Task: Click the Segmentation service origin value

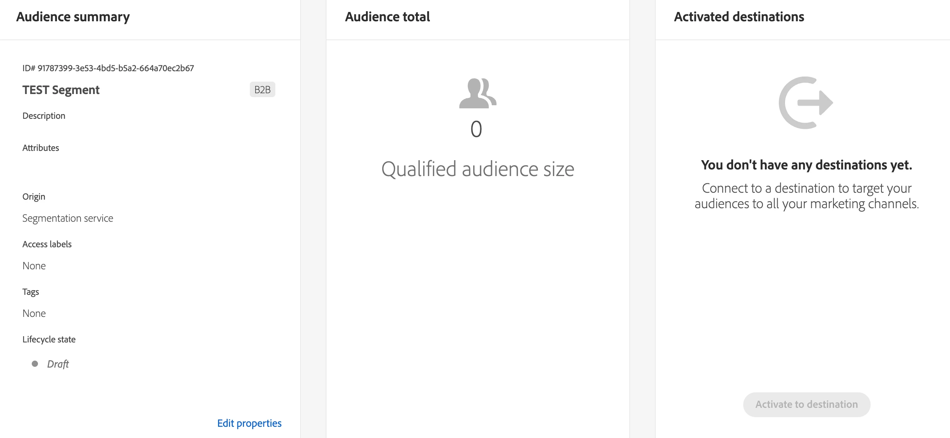Action: click(68, 218)
